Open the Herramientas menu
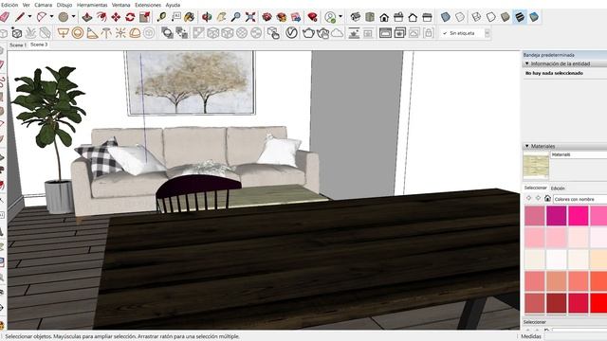The width and height of the screenshot is (607, 341). point(92,5)
